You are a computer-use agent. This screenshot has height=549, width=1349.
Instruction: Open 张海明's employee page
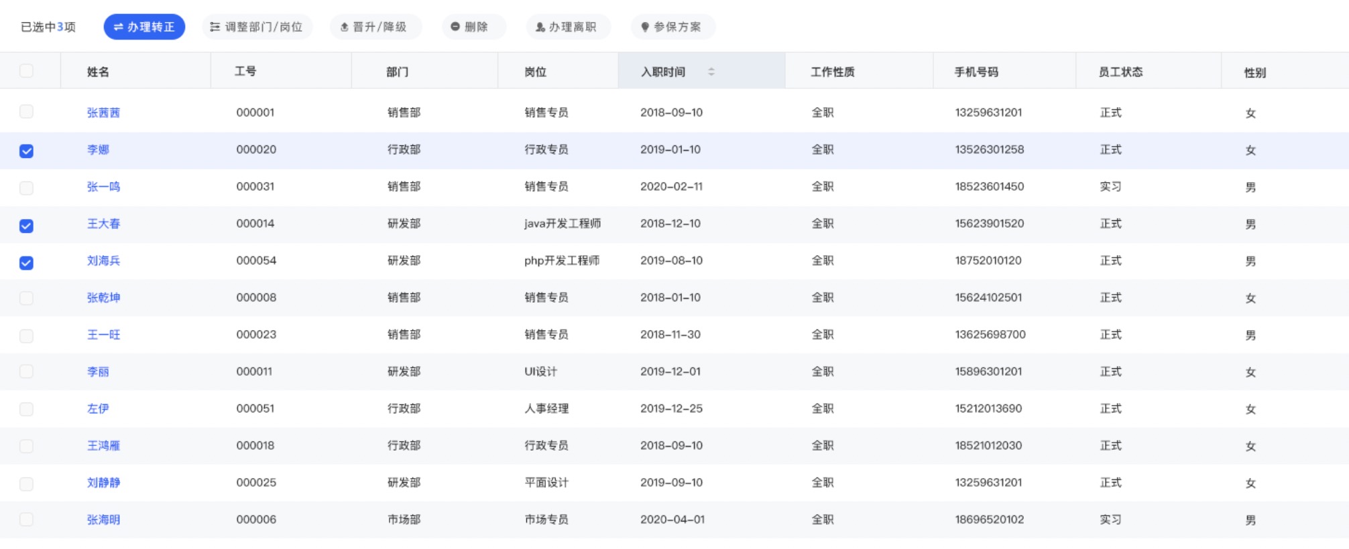click(x=103, y=520)
